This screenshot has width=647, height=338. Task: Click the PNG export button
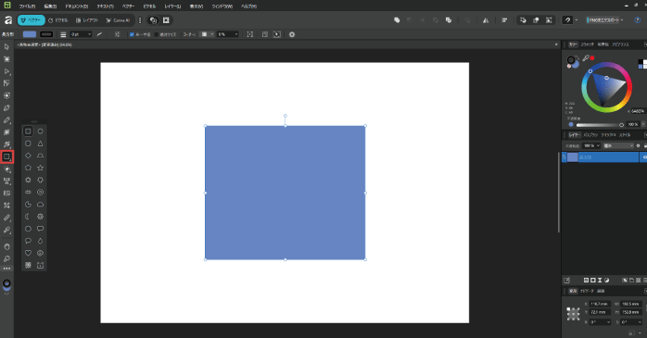[x=602, y=20]
